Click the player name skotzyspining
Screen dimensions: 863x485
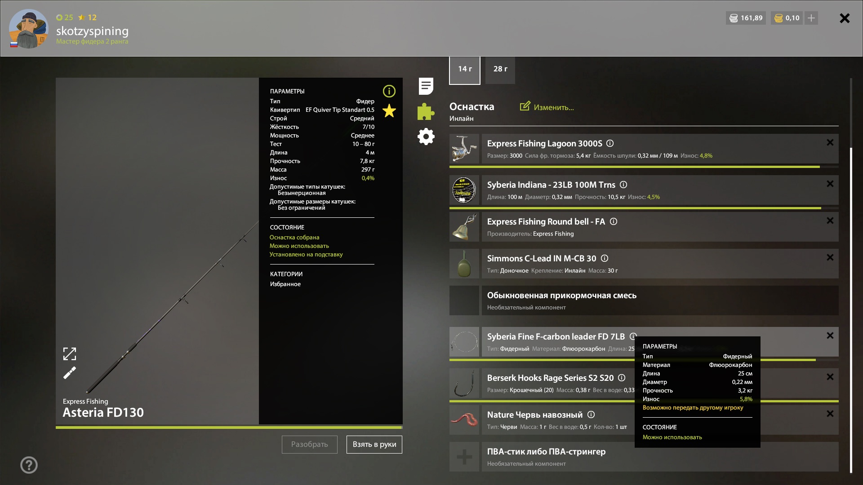[92, 31]
